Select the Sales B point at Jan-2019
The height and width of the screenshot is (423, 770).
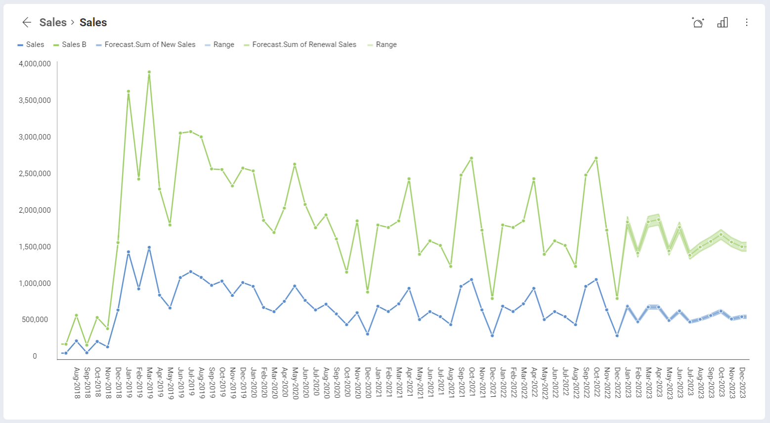tap(128, 92)
